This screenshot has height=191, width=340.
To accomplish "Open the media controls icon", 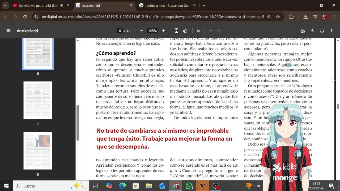I will click(x=315, y=17).
